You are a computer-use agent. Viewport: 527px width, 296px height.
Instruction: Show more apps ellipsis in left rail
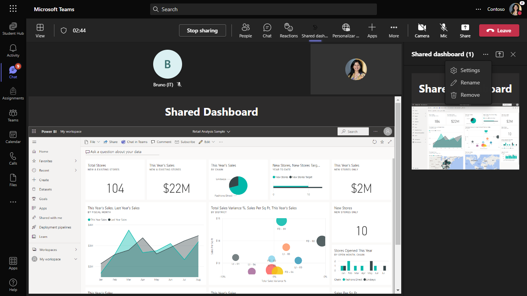click(13, 202)
